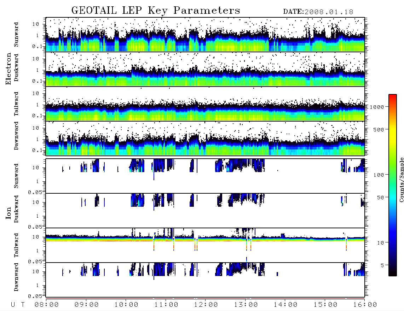
Task: Select the Ion Dawnward panel label
Action: pyautogui.click(x=16, y=277)
